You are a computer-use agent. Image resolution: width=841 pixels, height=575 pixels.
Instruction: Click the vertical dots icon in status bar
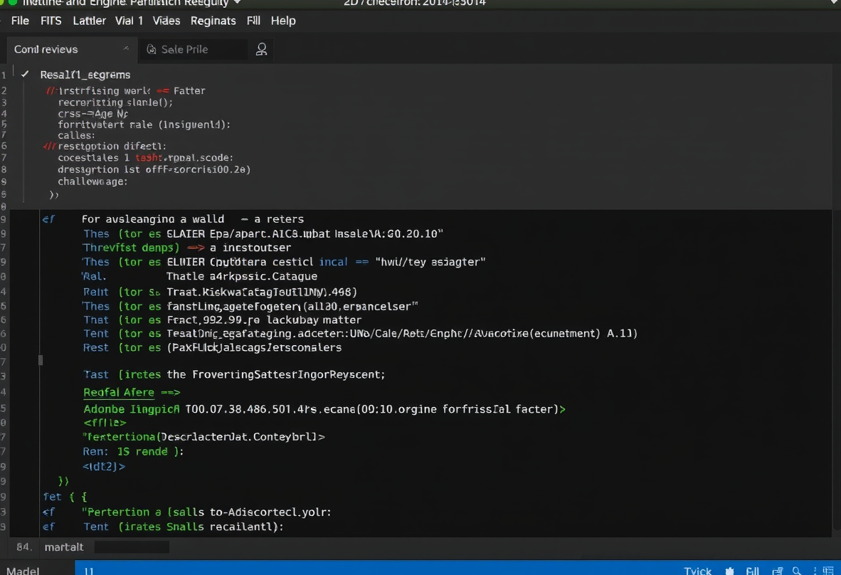[x=815, y=571]
